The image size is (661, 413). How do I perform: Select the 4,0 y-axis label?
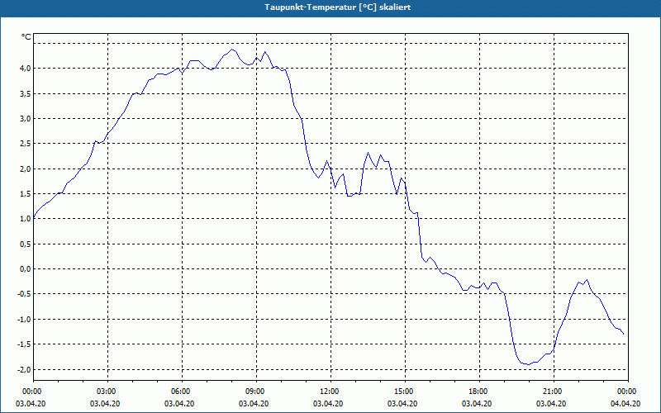click(x=26, y=69)
